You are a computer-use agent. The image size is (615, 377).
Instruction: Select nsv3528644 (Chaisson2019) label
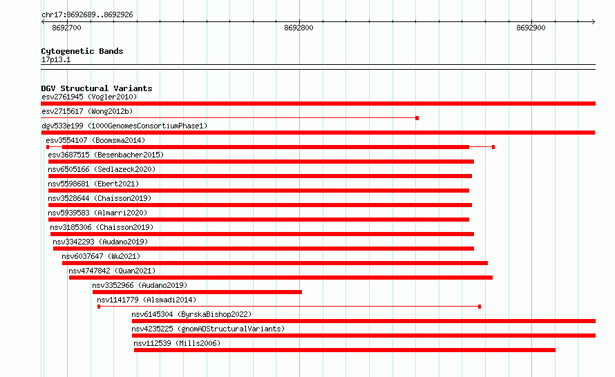tap(100, 198)
